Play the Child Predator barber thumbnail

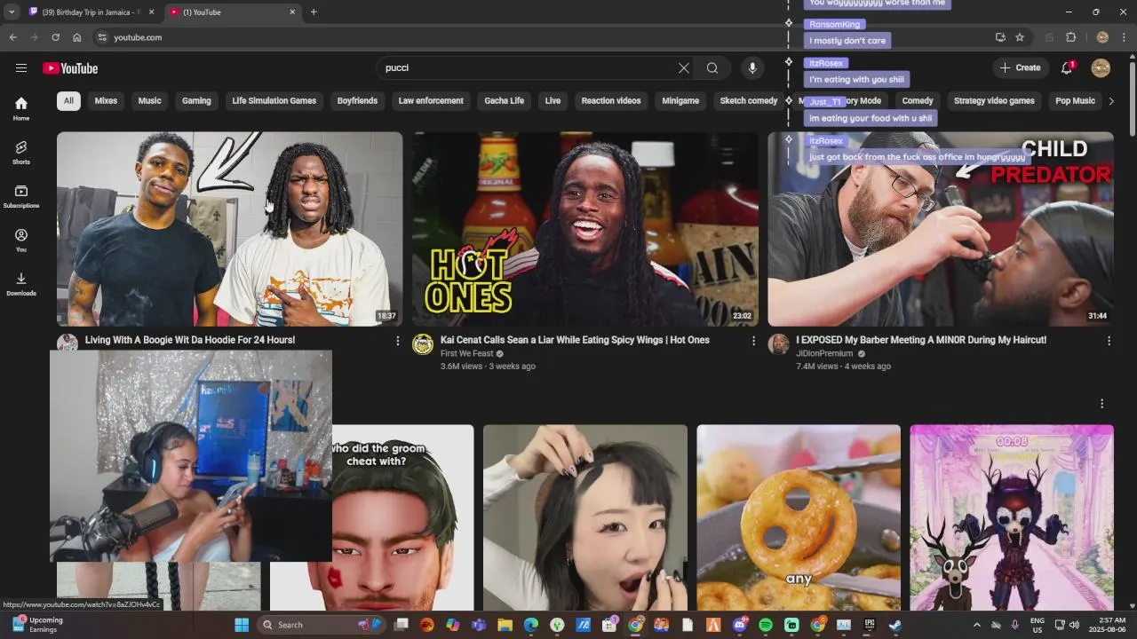(941, 229)
